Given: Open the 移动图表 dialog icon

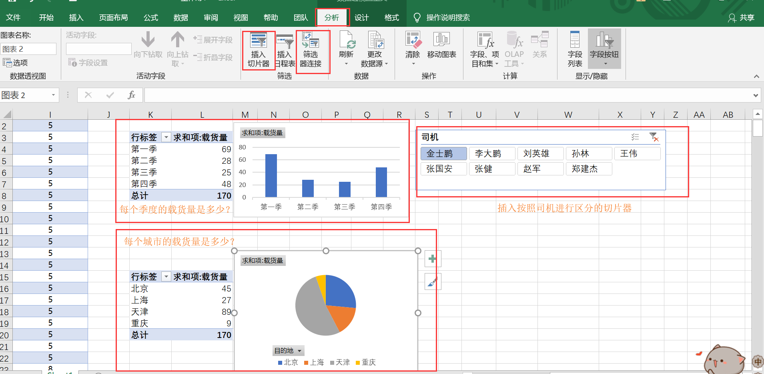Looking at the screenshot, I should [441, 44].
